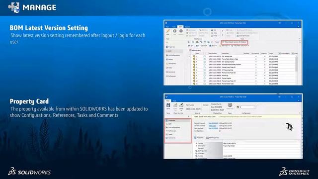The height and width of the screenshot is (179, 318).
Task: Click the Remove minus icon in BOM ribbon
Action: 181,31
